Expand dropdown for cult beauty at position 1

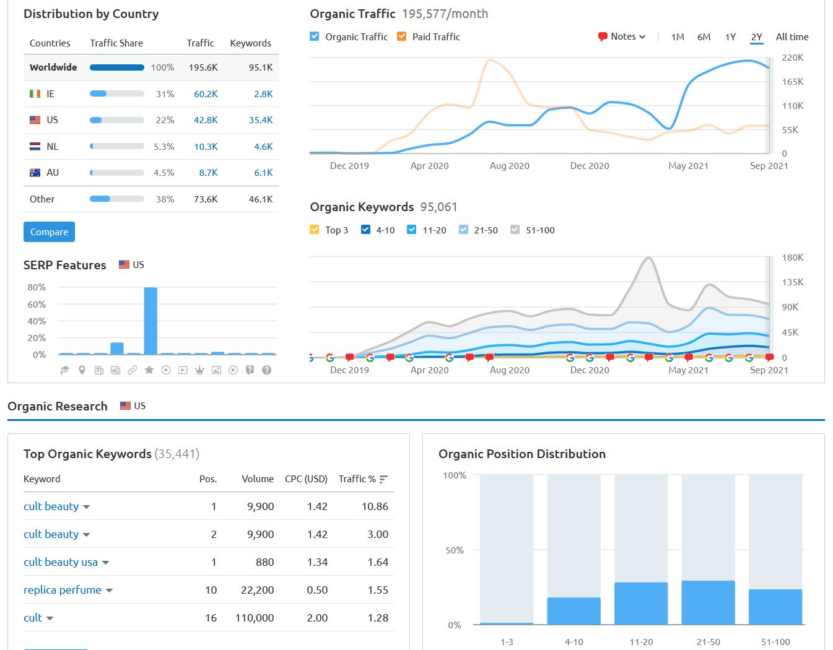[x=86, y=507]
